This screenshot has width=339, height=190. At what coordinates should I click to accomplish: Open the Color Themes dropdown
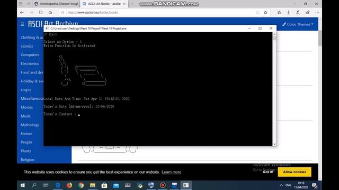tap(298, 24)
